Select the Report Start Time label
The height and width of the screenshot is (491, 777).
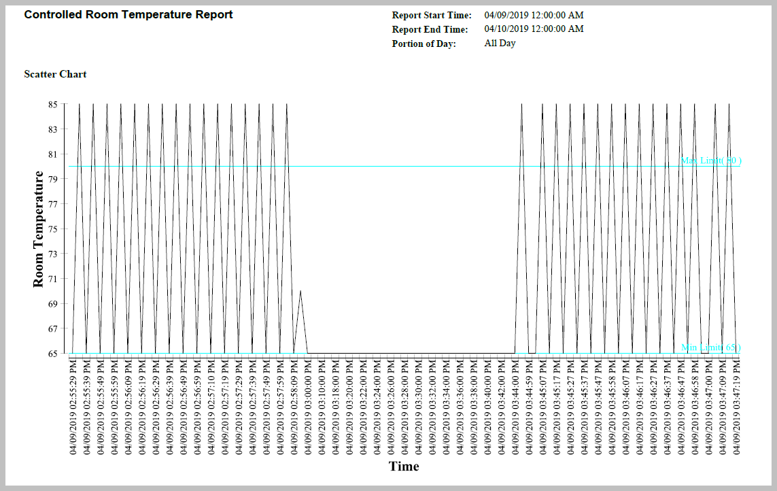point(431,16)
